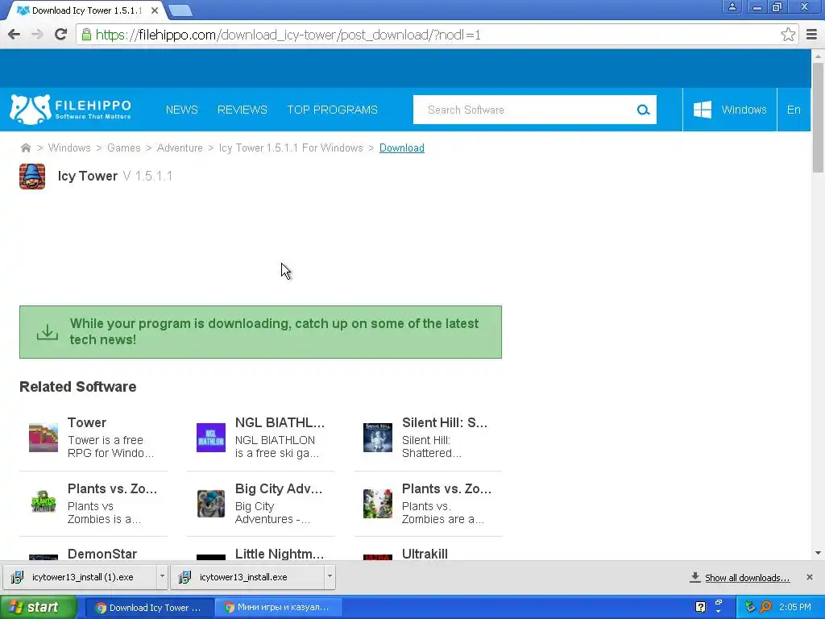Click the icytower13_install (1).exe file icon

17,577
